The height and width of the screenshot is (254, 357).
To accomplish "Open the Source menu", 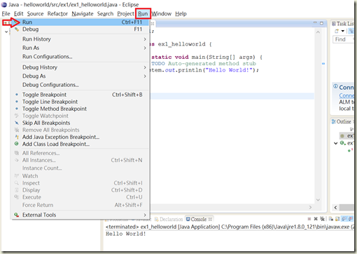I will tap(35, 14).
